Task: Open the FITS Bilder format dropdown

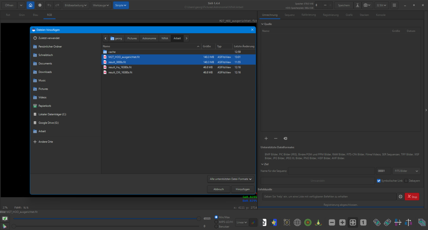Action: 406,171
